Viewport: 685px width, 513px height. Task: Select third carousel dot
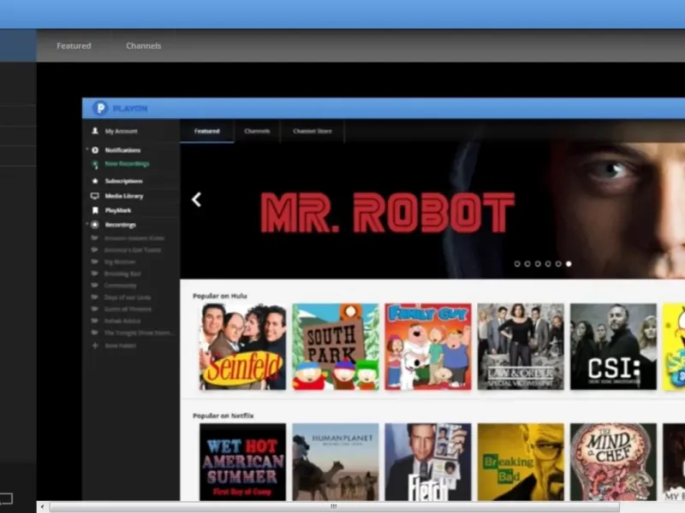pyautogui.click(x=538, y=264)
